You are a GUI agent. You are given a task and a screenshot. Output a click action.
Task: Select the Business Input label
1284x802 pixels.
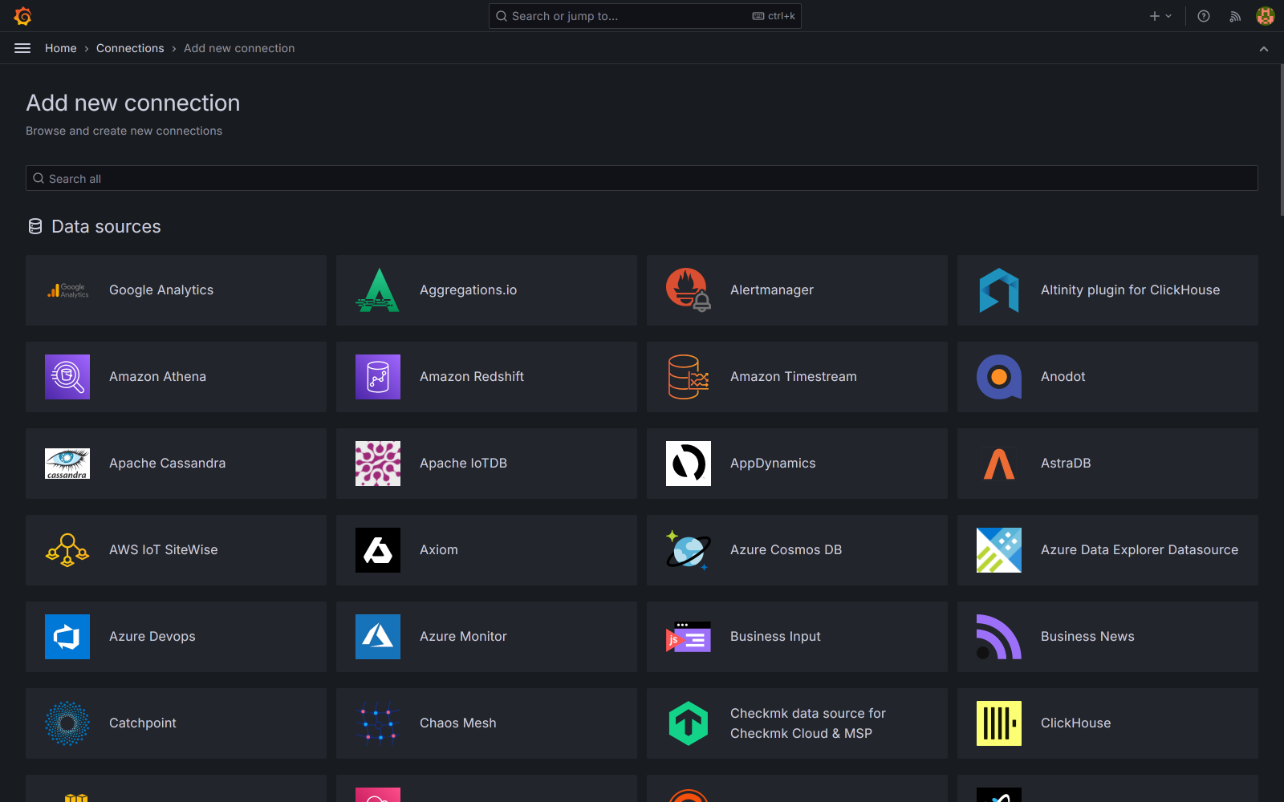coord(775,637)
